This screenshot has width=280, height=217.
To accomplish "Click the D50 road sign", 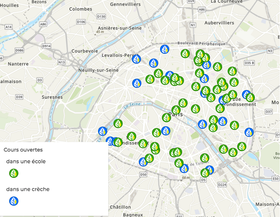I will (x=143, y=174).
